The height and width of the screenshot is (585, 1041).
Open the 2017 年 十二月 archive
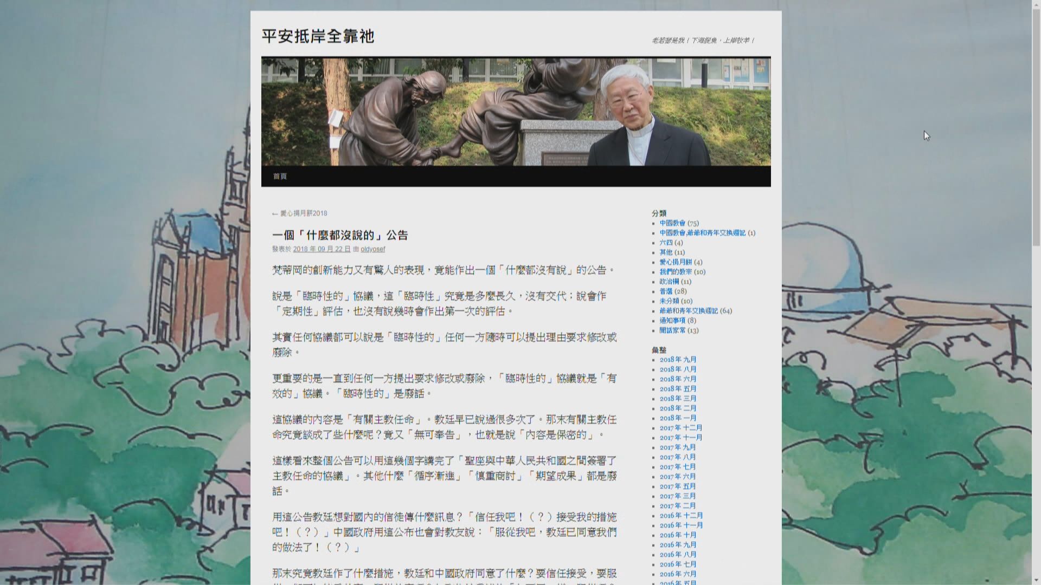[680, 428]
